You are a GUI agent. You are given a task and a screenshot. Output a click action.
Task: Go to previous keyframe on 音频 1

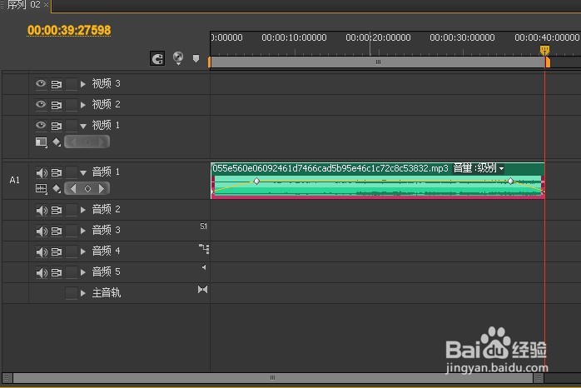tap(73, 189)
